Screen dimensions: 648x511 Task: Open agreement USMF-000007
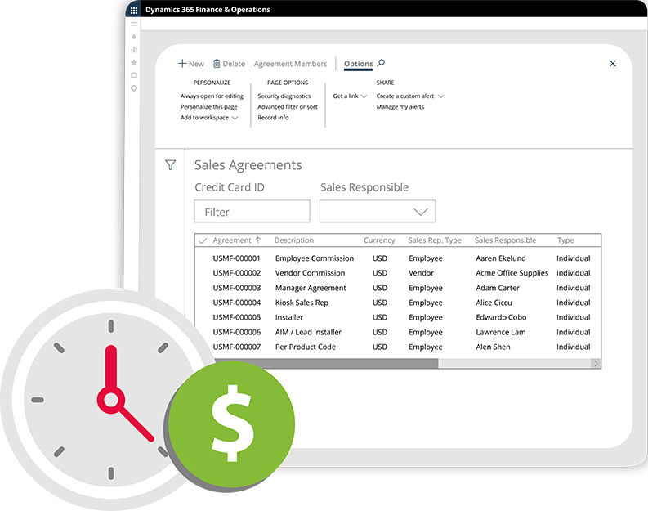point(237,347)
